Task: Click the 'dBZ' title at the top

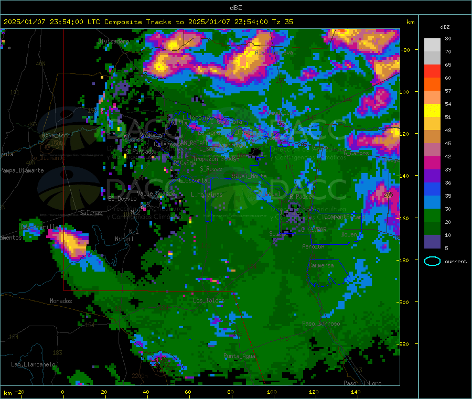Action: point(235,7)
